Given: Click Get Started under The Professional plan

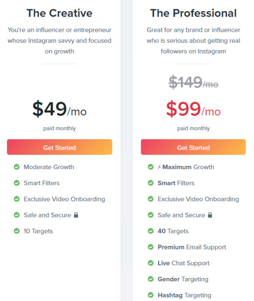Looking at the screenshot, I should pyautogui.click(x=193, y=147).
